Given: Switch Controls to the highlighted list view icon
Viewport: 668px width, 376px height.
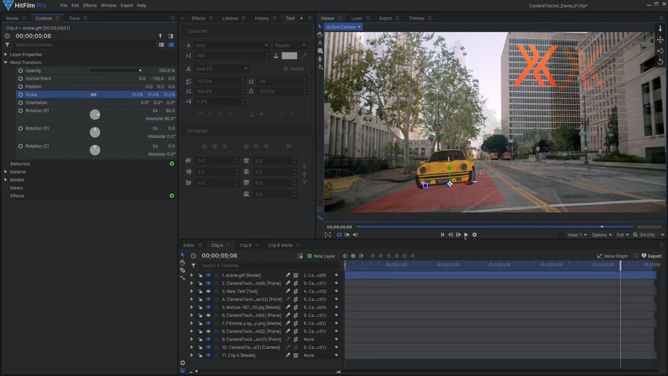Looking at the screenshot, I should tap(171, 45).
